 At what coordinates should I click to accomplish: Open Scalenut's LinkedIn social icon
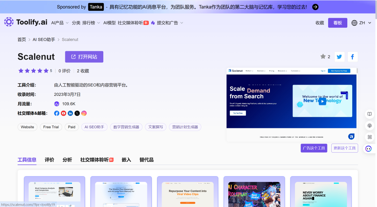(x=70, y=113)
